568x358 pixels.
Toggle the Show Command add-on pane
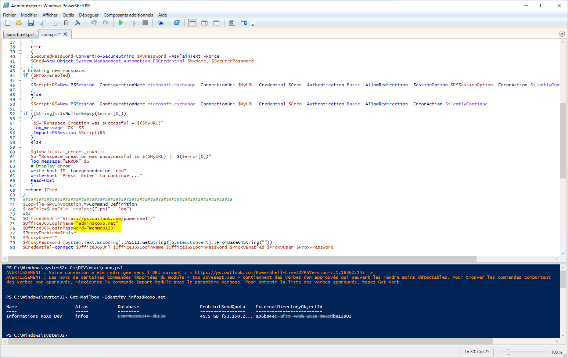244,23
